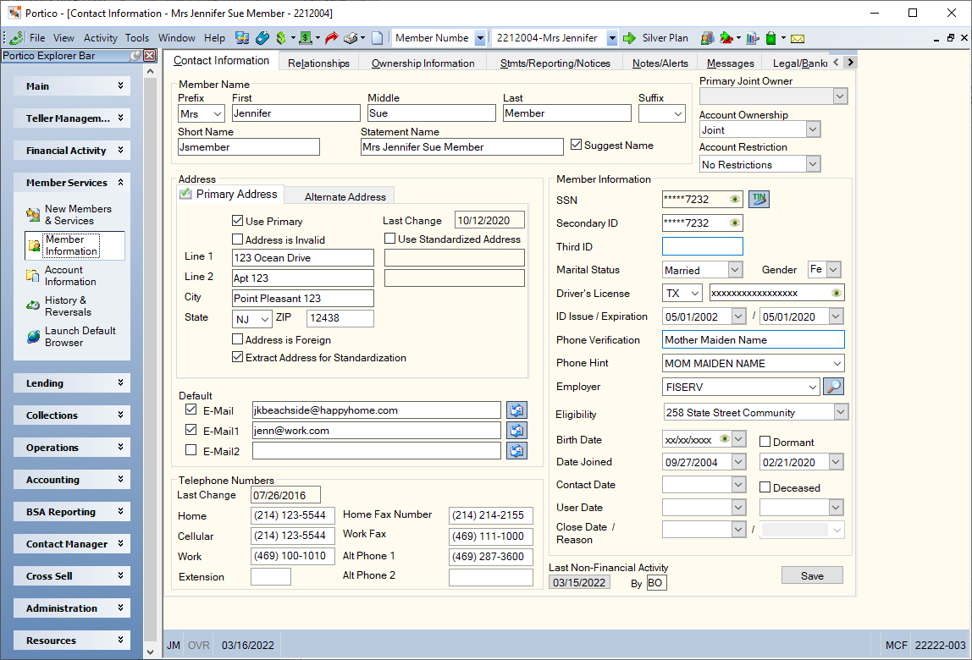The image size is (972, 660).
Task: Click the green dollar sign toolbar icon
Action: point(281,38)
